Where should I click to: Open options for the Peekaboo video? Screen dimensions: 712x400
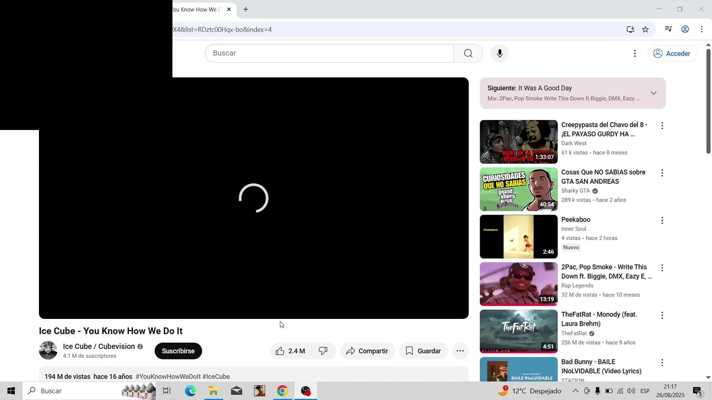pos(662,221)
